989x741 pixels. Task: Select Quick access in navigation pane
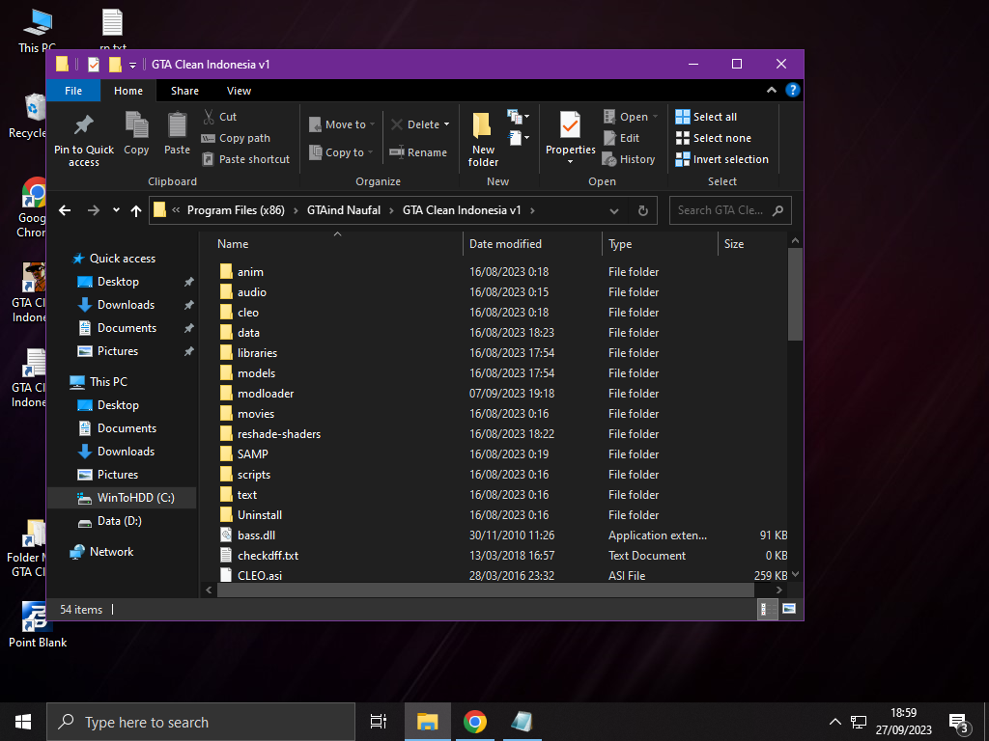[123, 259]
